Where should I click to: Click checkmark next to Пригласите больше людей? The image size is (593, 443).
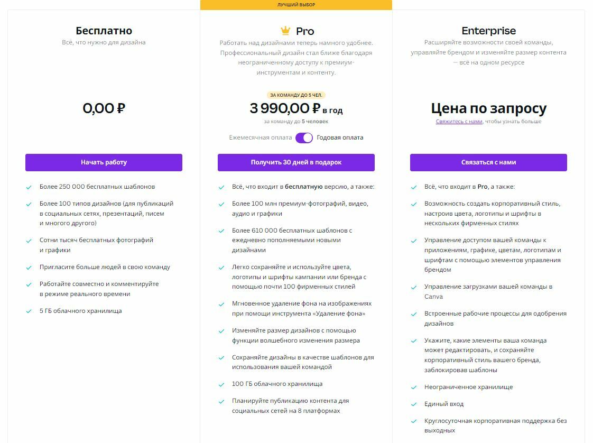29,268
